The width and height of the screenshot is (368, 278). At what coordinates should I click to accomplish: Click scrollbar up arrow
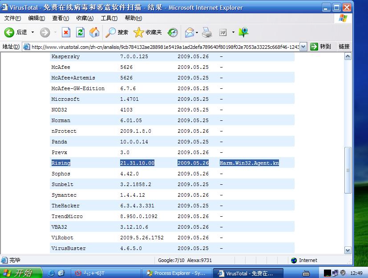click(348, 56)
